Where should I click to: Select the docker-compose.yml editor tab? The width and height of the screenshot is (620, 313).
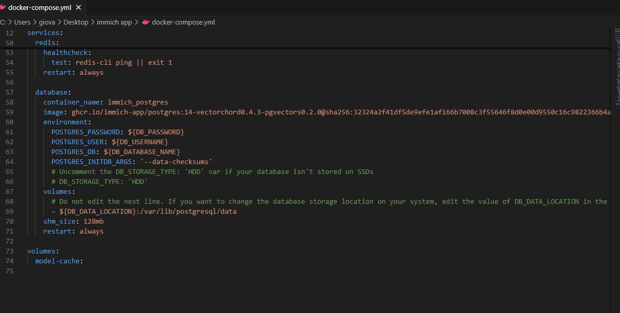point(40,7)
